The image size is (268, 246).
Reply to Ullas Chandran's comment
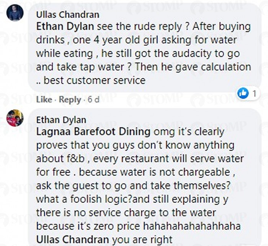point(69,100)
